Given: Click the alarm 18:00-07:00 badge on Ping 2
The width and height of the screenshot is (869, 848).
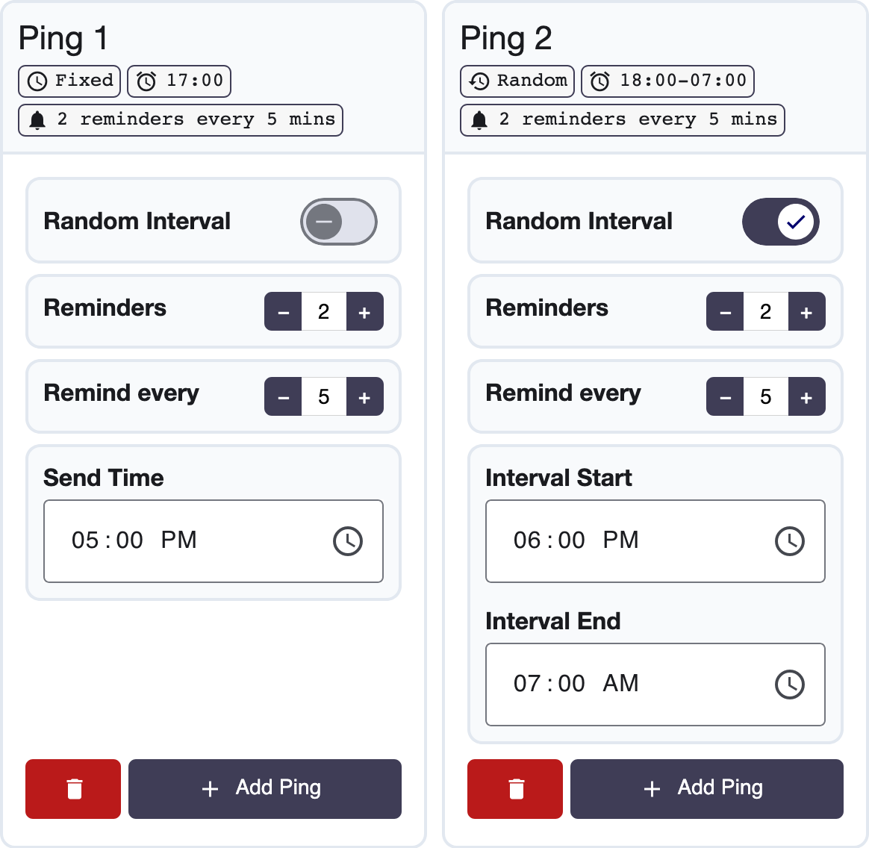Looking at the screenshot, I should point(667,81).
